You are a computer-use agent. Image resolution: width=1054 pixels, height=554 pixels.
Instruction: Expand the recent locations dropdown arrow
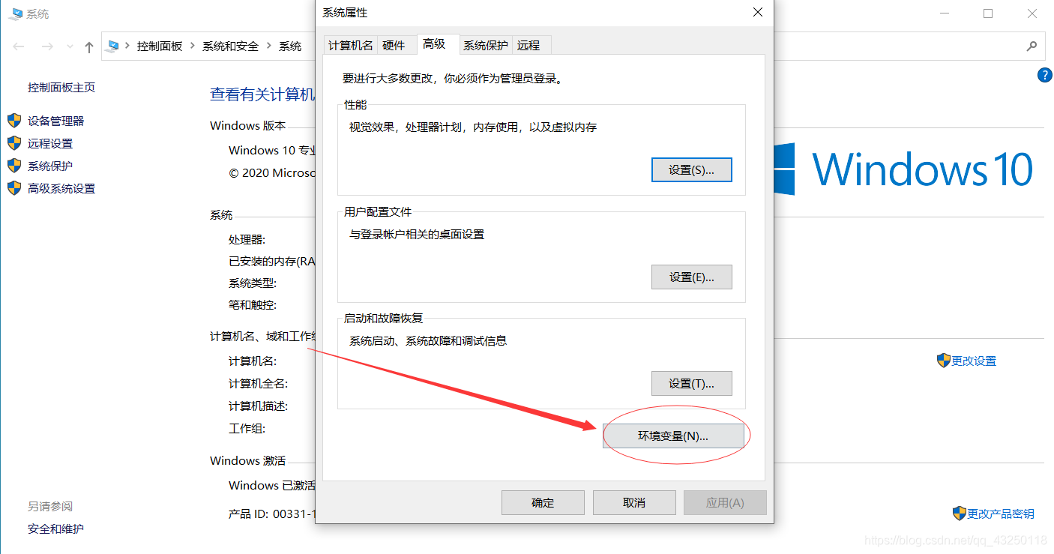70,46
